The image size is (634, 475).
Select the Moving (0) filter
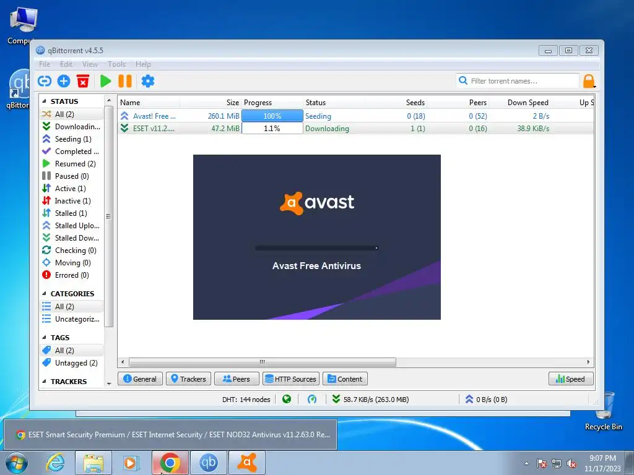(72, 262)
